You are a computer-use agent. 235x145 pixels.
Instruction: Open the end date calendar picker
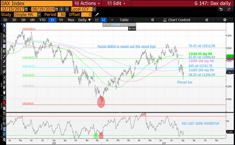[57, 9]
